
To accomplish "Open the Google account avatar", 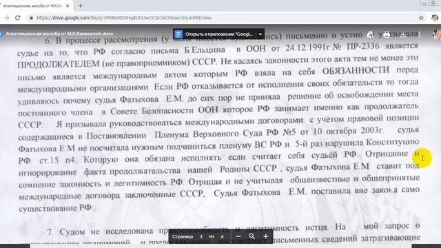I will [438, 34].
